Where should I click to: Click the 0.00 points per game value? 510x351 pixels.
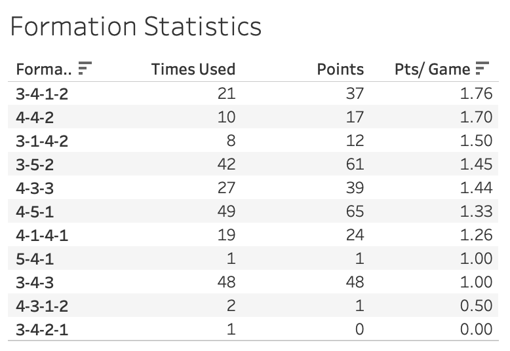coord(476,329)
